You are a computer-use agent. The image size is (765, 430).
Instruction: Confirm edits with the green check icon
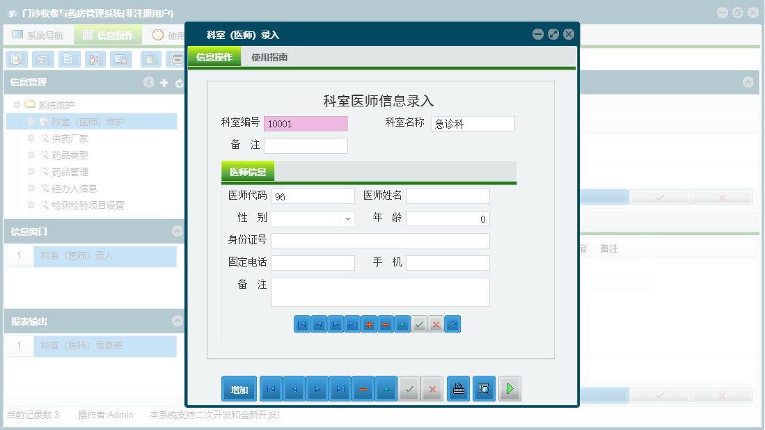(418, 324)
